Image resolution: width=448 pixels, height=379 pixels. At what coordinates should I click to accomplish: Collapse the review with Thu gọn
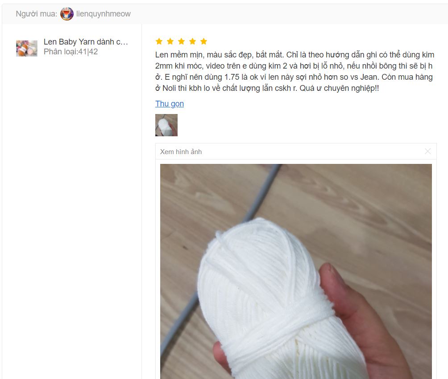pos(170,103)
